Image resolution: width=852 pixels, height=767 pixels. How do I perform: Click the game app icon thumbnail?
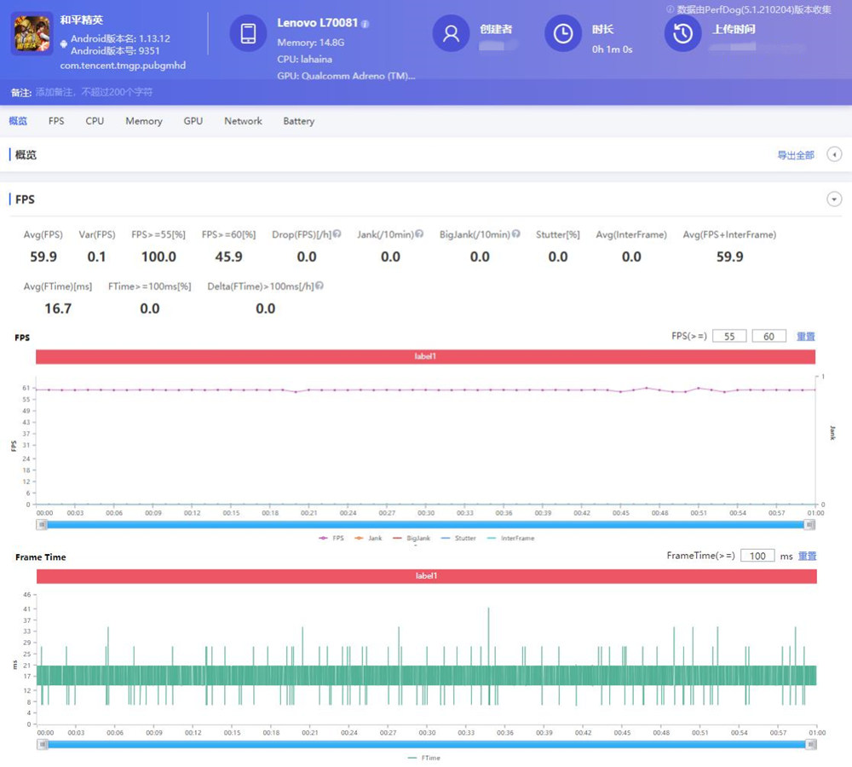(x=32, y=34)
